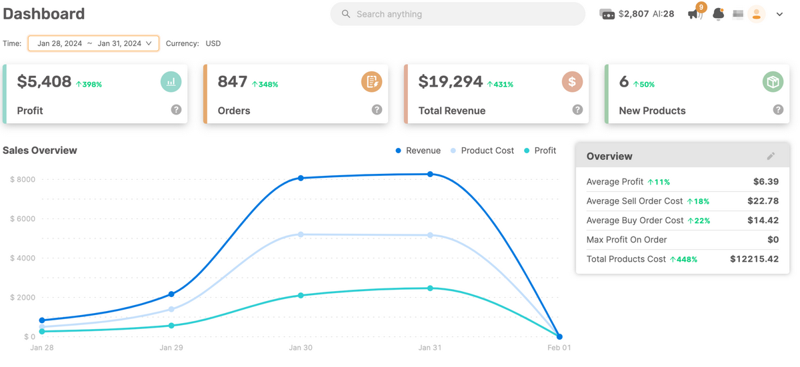Toggle the Revenue series in legend
Viewport: 800px width, 367px height.
click(x=418, y=151)
